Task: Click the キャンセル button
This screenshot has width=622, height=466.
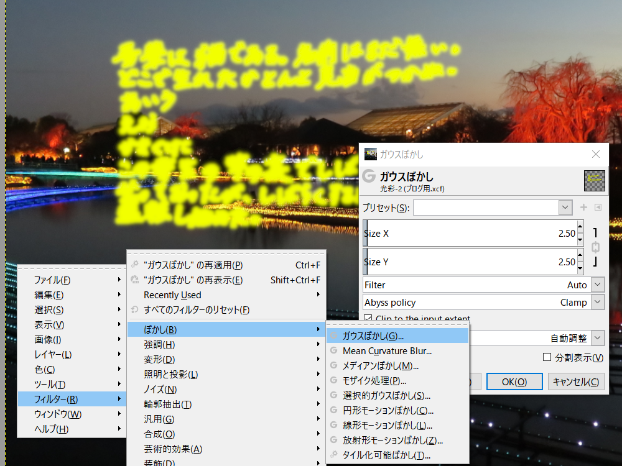Action: [x=576, y=381]
